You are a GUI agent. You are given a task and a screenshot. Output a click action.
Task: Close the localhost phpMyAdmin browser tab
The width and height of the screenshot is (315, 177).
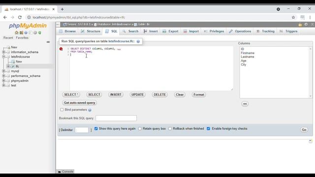(x=54, y=9)
